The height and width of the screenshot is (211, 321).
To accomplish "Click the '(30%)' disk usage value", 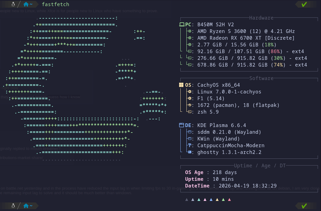I will point(278,58).
